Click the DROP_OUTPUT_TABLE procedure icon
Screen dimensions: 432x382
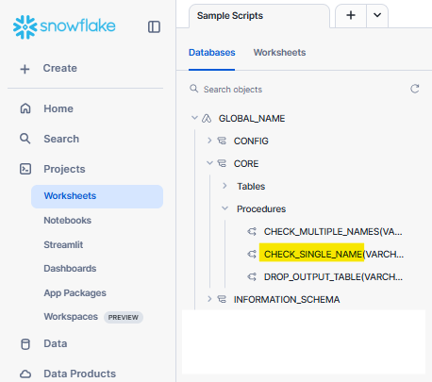252,277
